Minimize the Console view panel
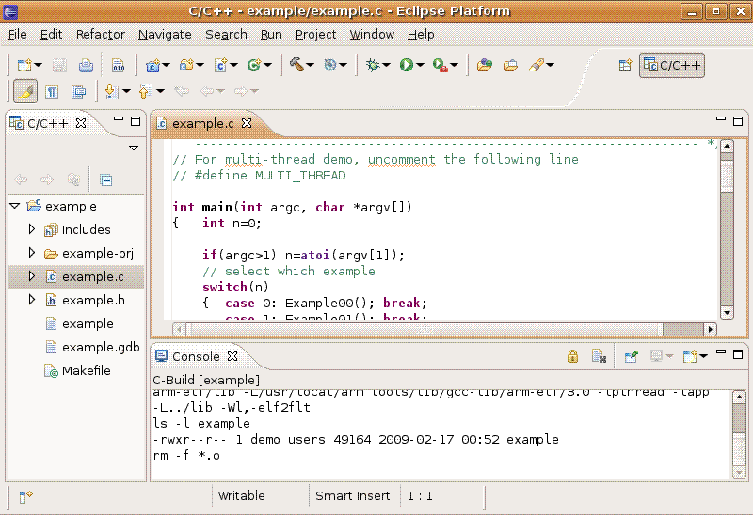The image size is (753, 515). [721, 352]
